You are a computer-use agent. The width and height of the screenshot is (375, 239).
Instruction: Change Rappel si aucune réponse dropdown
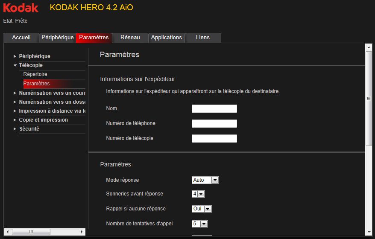[202, 209]
